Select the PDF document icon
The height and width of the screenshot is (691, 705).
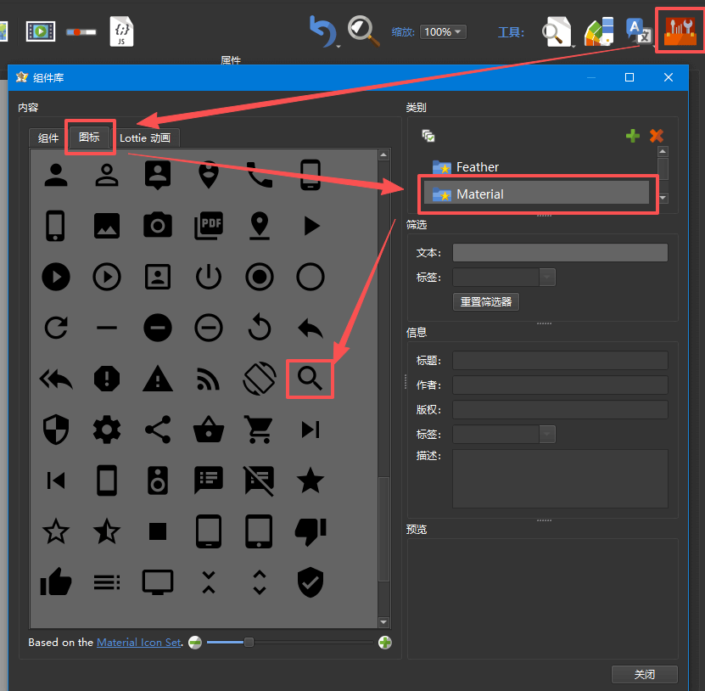click(x=208, y=225)
